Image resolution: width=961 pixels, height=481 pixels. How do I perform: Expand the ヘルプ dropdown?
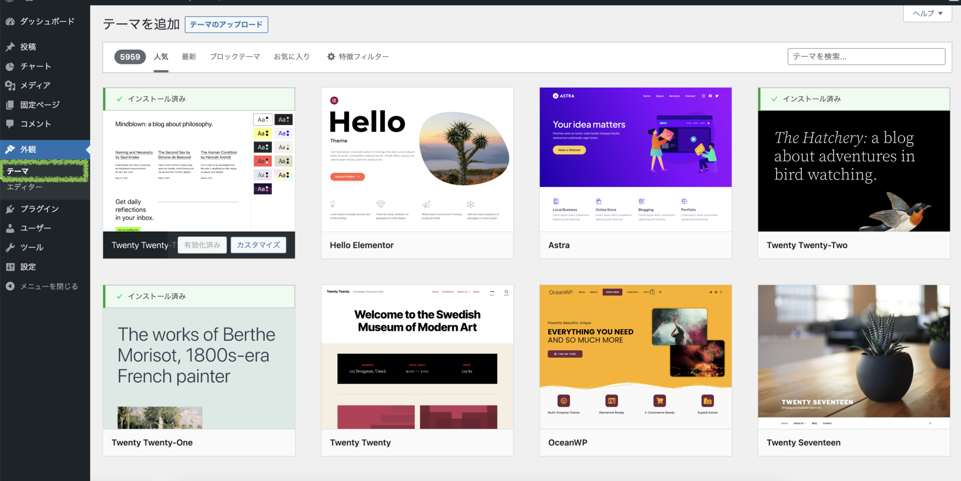point(927,14)
